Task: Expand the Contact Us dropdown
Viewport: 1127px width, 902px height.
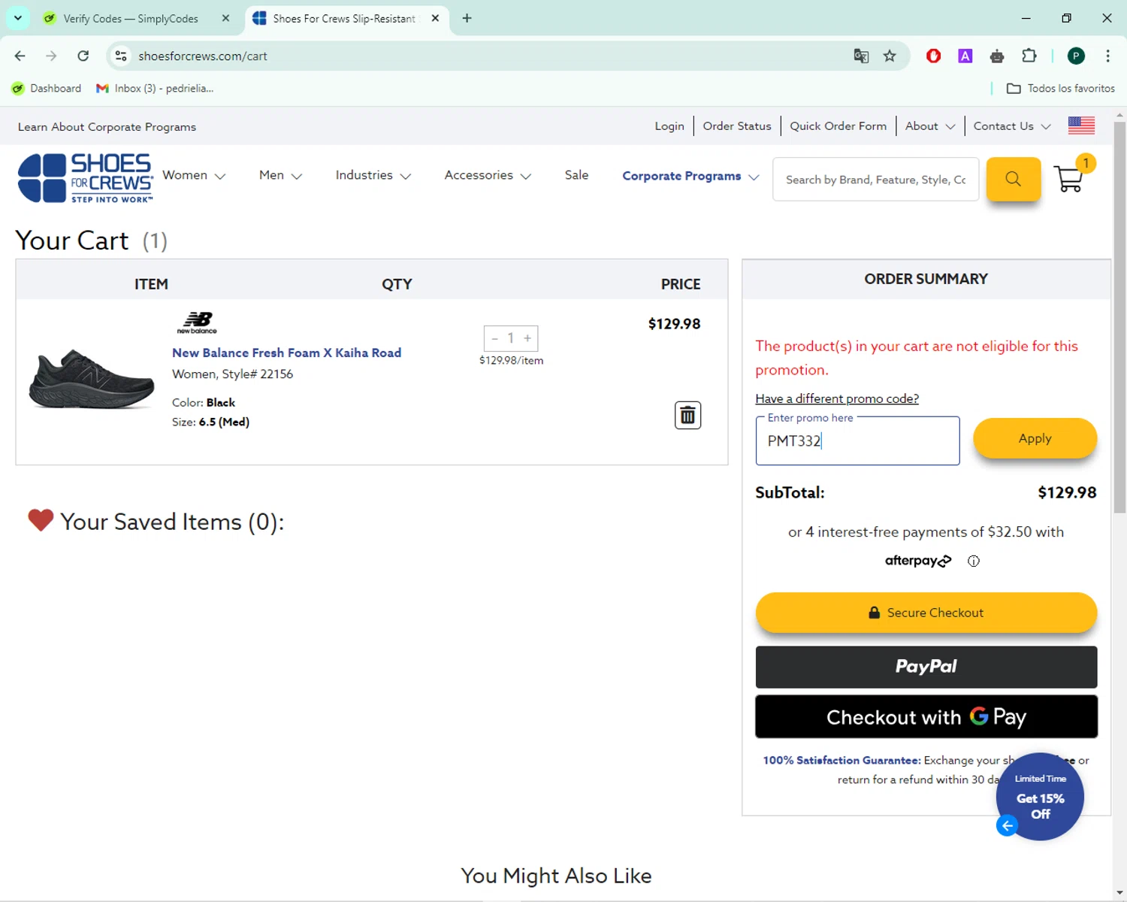Action: (1012, 126)
